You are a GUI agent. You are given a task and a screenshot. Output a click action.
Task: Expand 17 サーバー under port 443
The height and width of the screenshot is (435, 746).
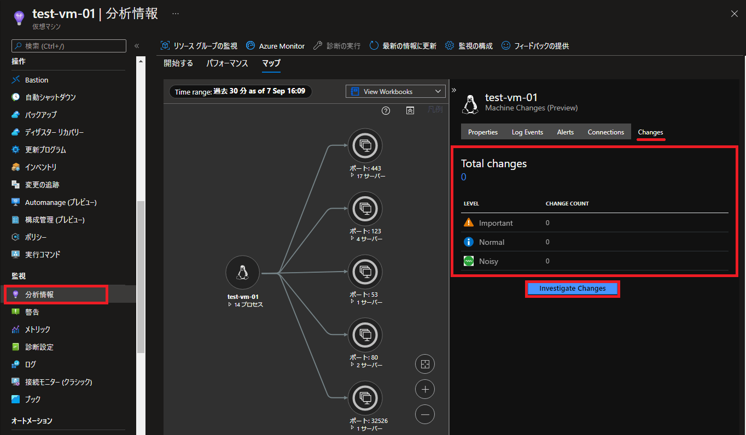pyautogui.click(x=368, y=176)
